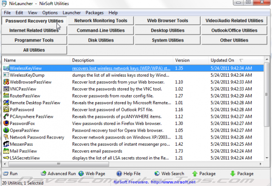The image size is (272, 186).
Task: Click the horizontal scrollbar right arrow
Action: 261,164
